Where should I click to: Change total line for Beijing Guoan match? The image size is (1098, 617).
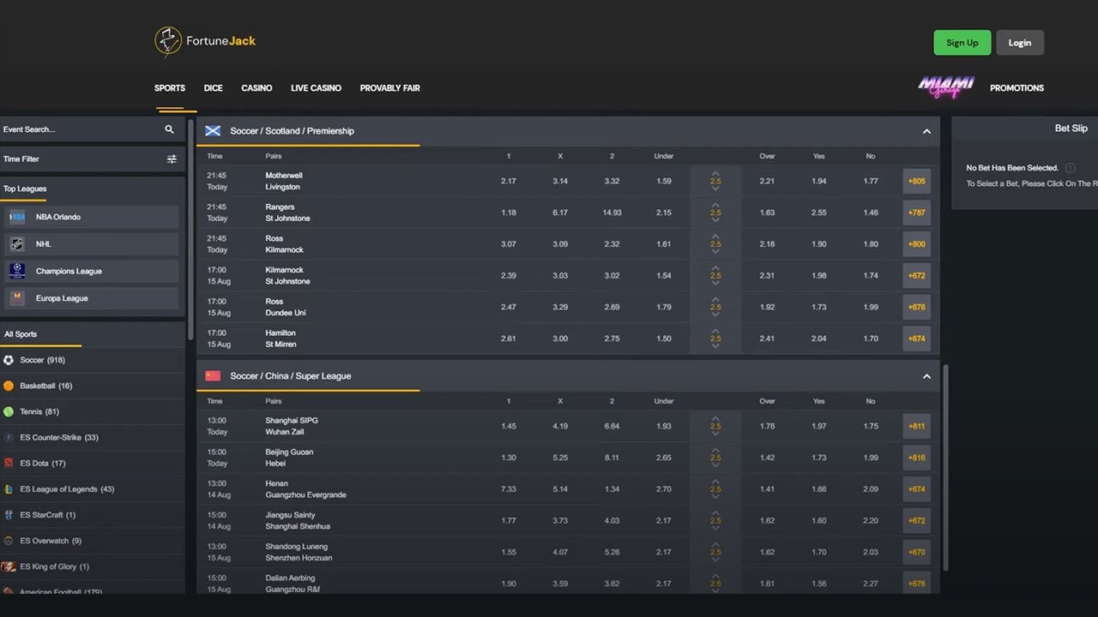(x=715, y=458)
